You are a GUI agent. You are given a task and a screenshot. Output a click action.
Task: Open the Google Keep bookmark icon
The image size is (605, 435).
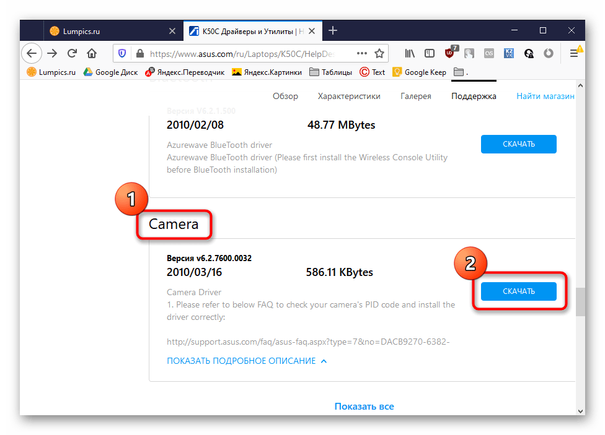(x=397, y=72)
